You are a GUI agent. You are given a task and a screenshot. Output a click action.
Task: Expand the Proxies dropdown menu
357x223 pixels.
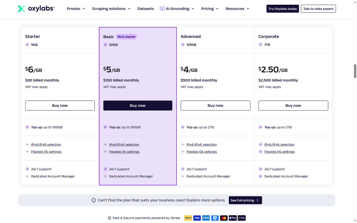tap(76, 9)
